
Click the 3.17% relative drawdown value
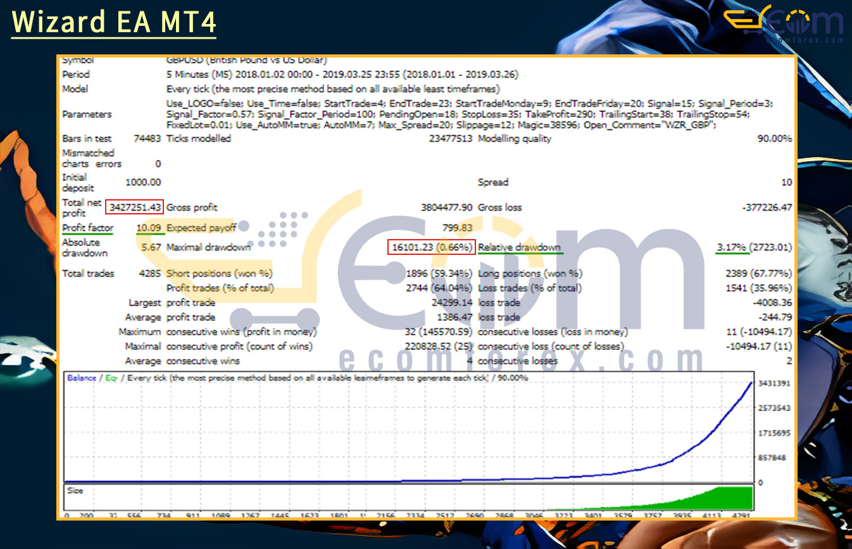point(731,247)
